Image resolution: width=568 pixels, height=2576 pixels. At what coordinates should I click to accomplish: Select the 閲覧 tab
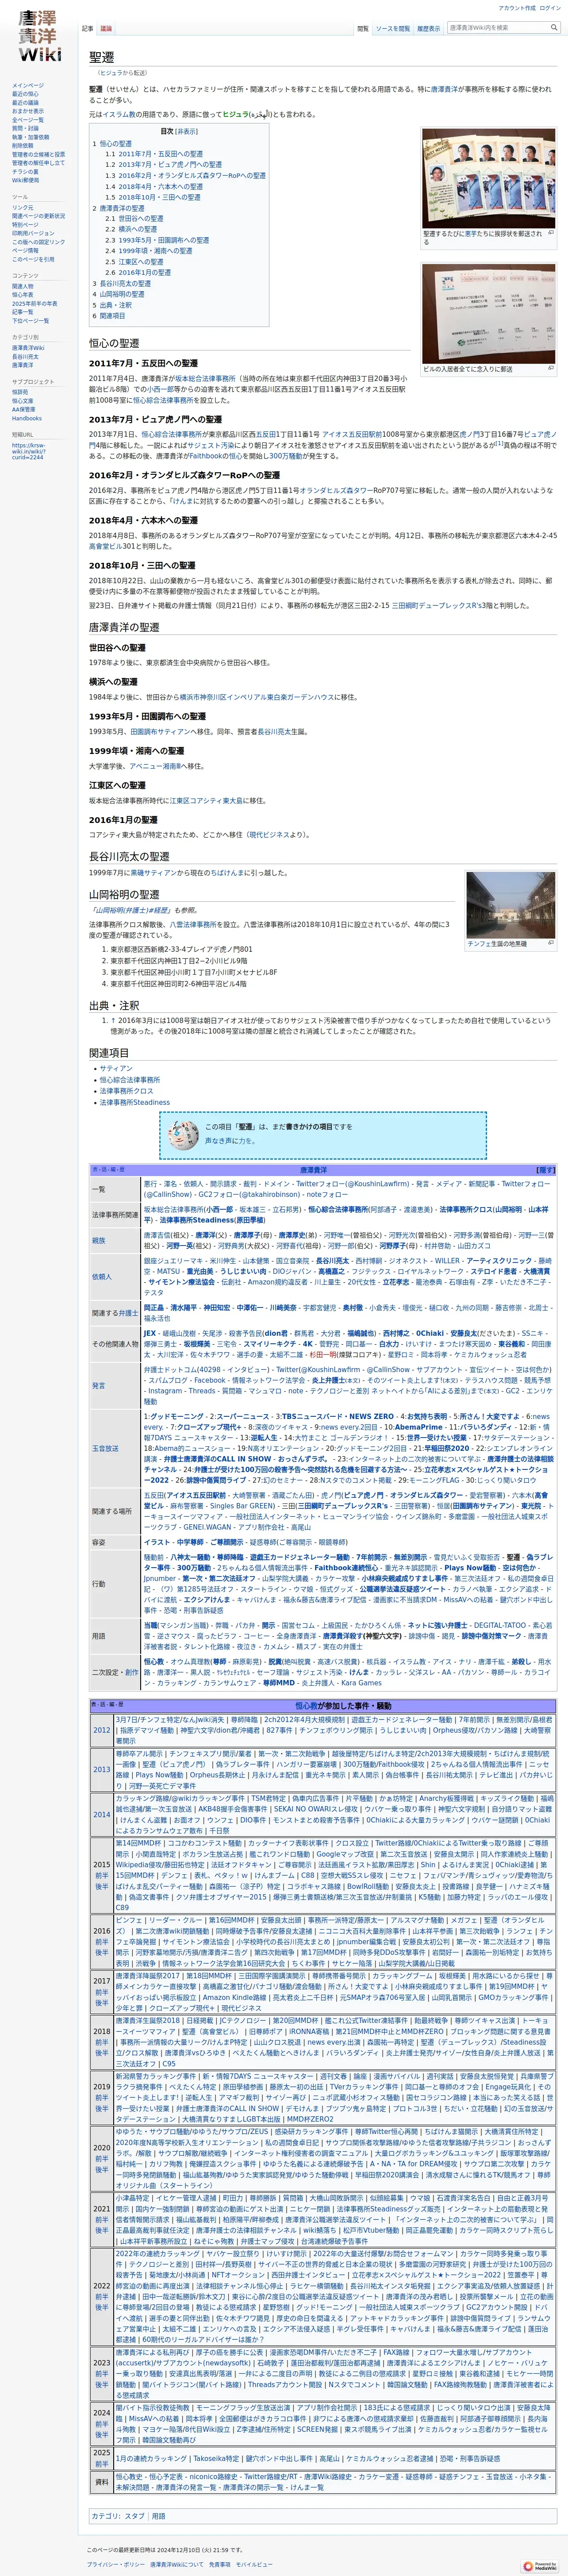pos(363,29)
